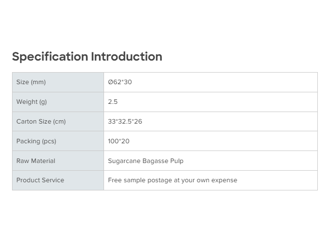This screenshot has width=326, height=226.
Task: Click the word Free in Product Service row
Action: (x=115, y=180)
